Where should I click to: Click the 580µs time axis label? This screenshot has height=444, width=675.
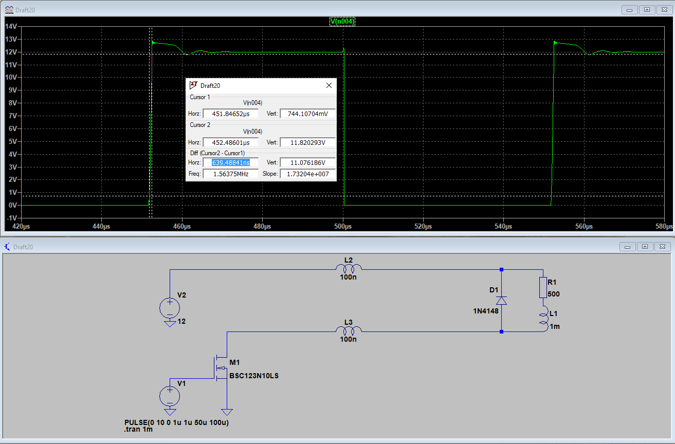tap(664, 226)
